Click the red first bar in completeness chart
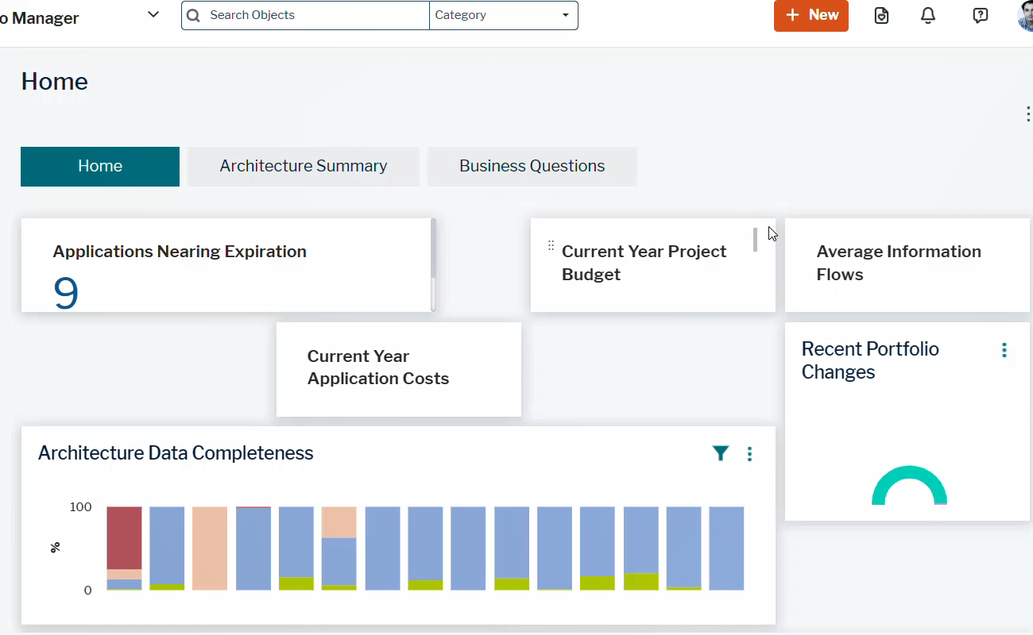Image resolution: width=1033 pixels, height=635 pixels. [x=124, y=537]
